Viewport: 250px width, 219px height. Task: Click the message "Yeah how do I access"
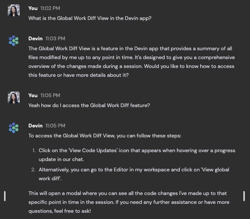(x=89, y=105)
